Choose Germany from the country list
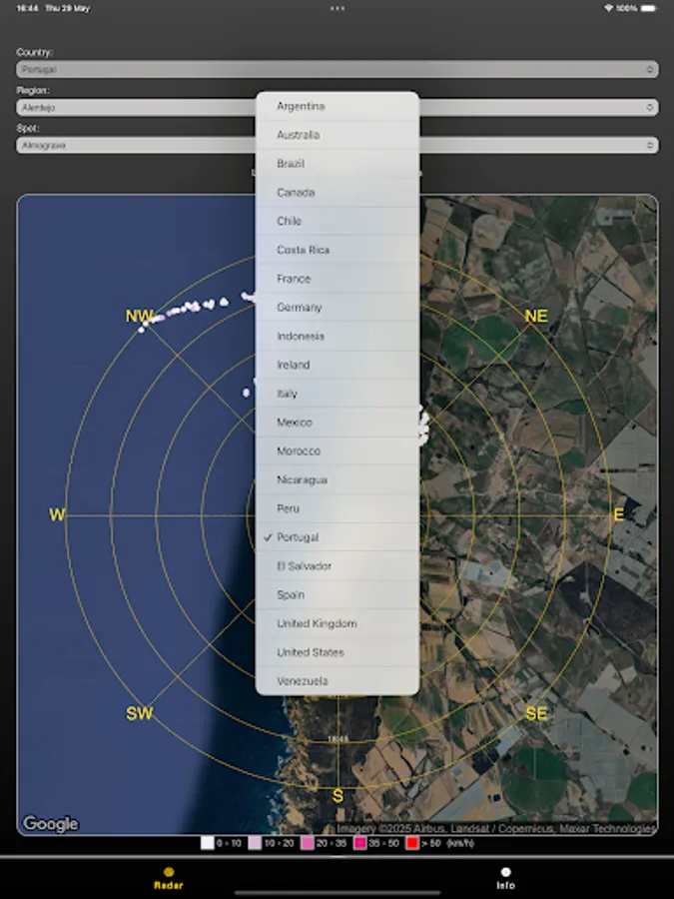 pyautogui.click(x=337, y=308)
